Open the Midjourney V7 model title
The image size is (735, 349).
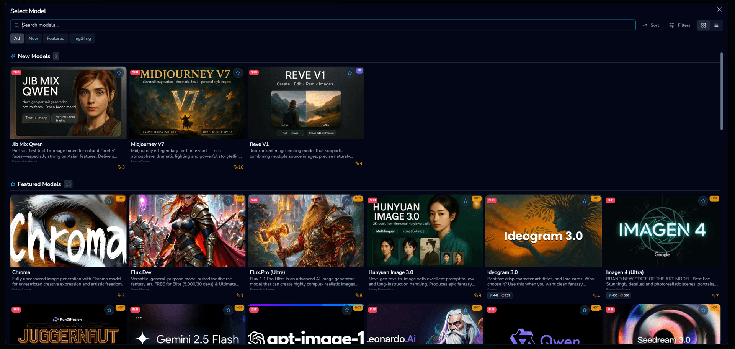point(147,144)
